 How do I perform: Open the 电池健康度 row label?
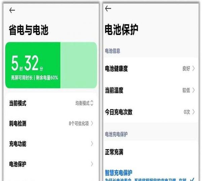click(116, 69)
